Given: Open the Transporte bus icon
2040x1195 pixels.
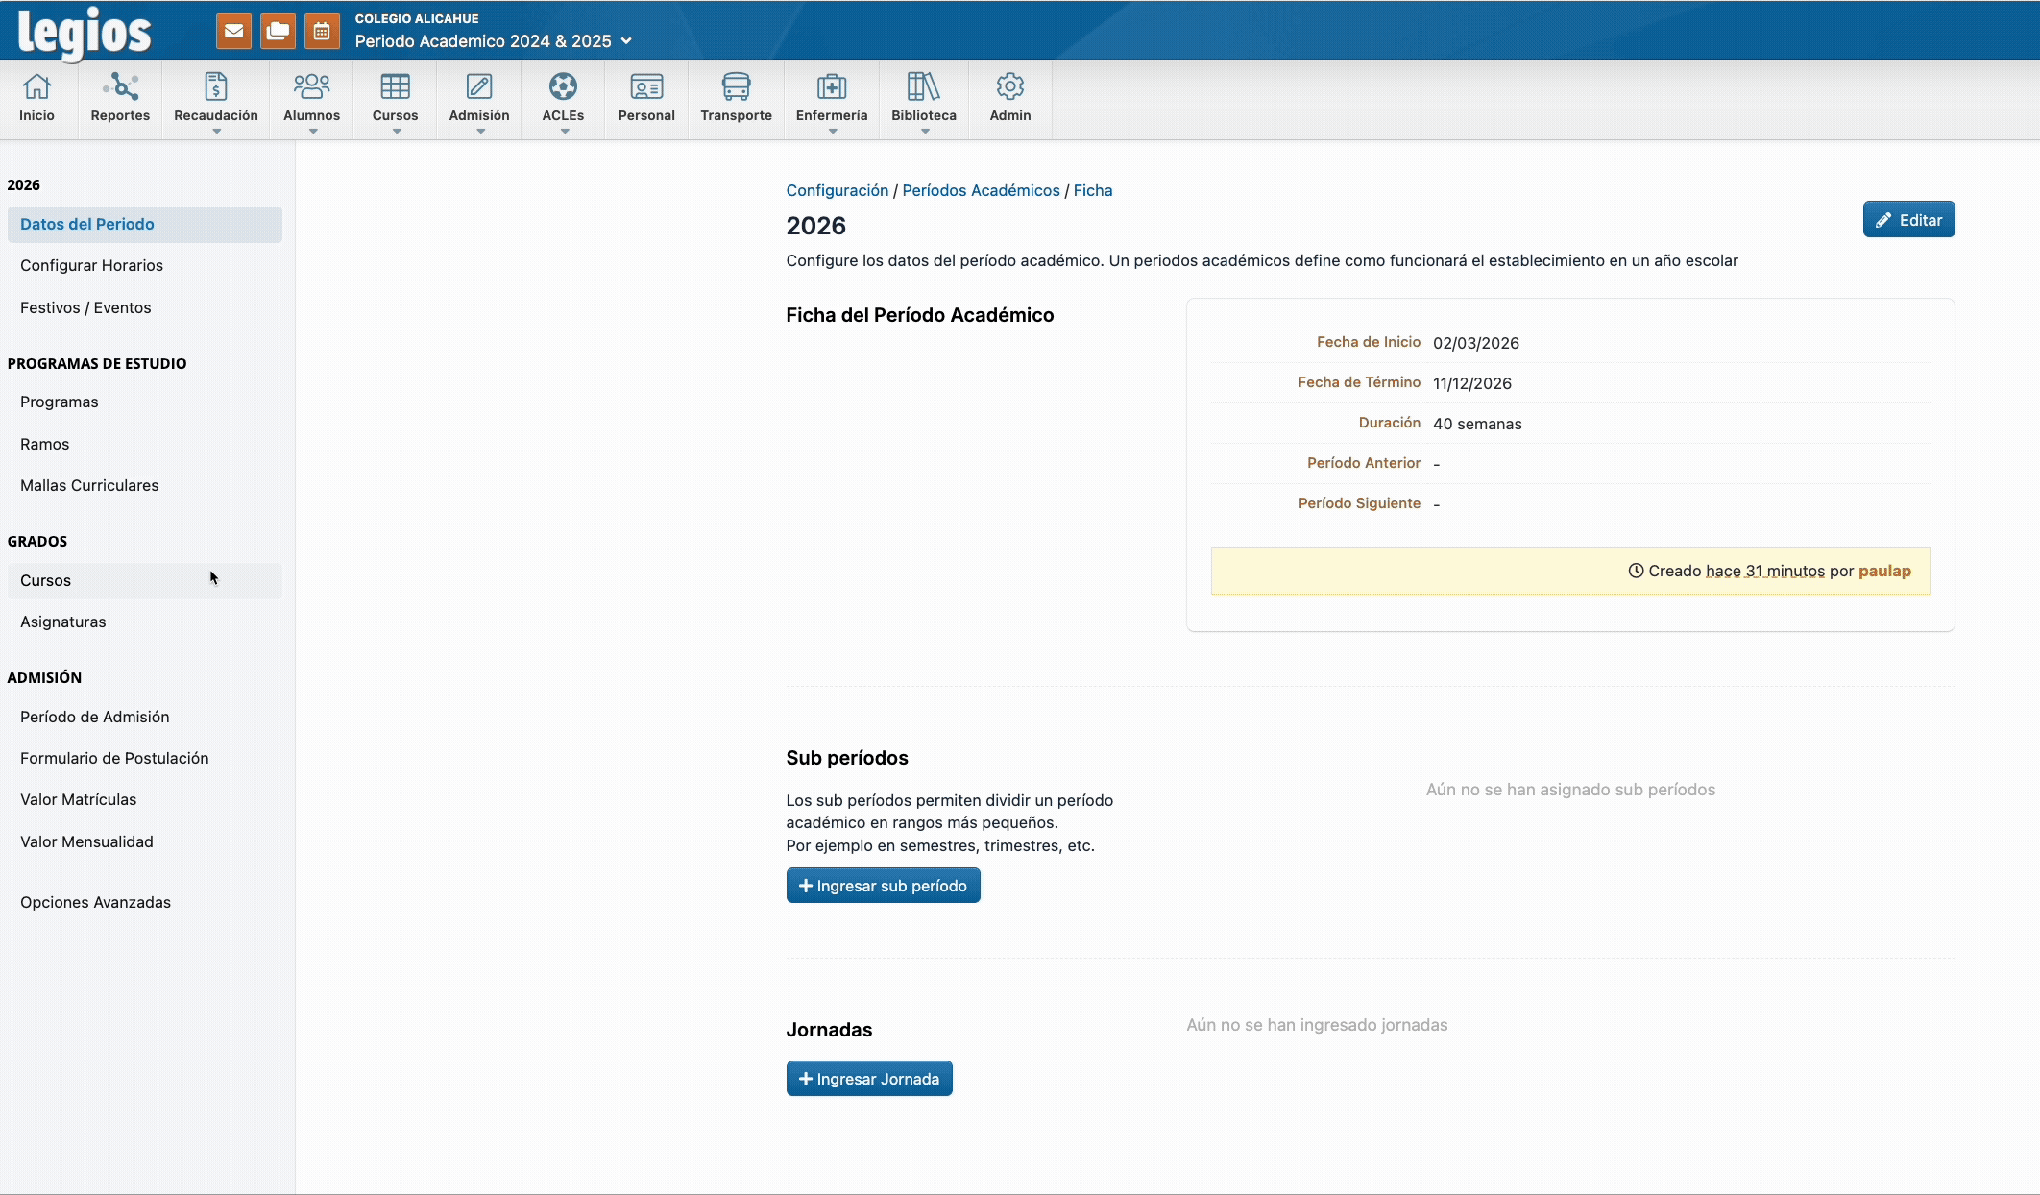Looking at the screenshot, I should [x=736, y=87].
